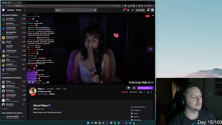Open the channel's three-dot options menu
Image resolution: width=222 pixels, height=125 pixels.
tap(151, 92)
